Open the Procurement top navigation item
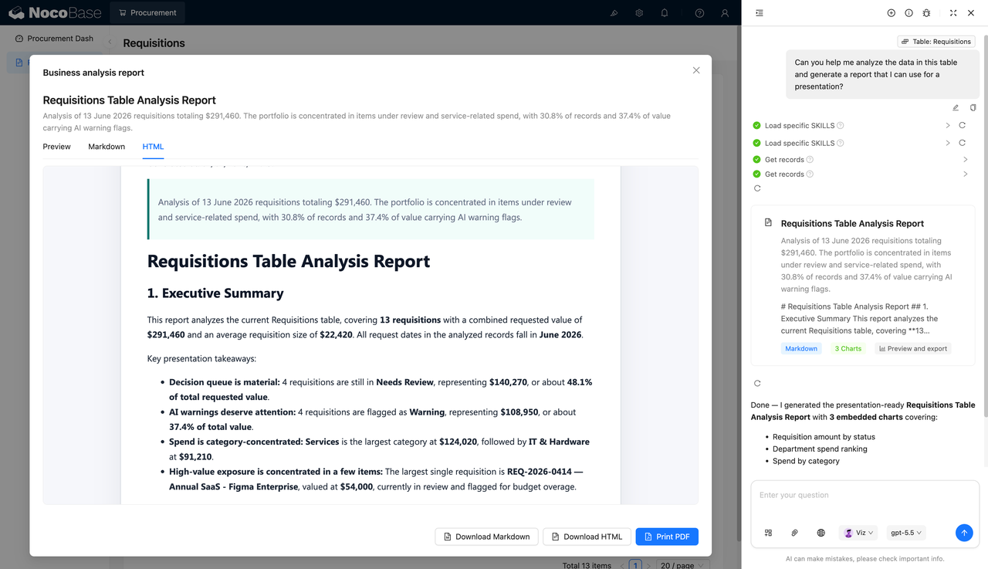The width and height of the screenshot is (988, 569). coord(147,13)
